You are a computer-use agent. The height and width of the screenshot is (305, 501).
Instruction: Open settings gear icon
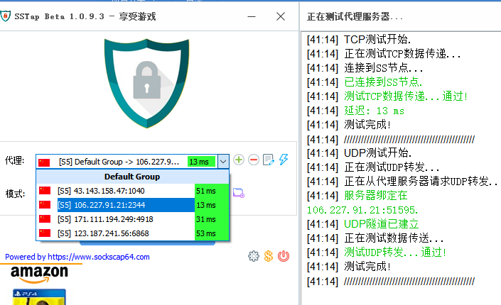coord(254,256)
